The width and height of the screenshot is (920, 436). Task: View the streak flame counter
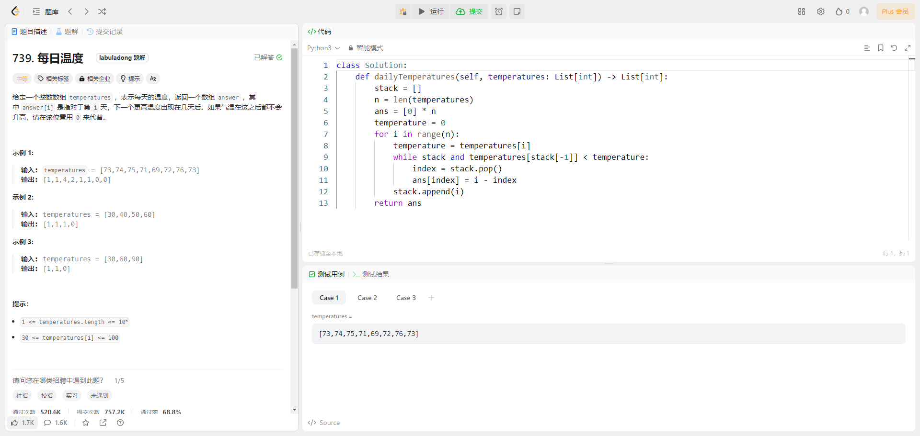842,11
